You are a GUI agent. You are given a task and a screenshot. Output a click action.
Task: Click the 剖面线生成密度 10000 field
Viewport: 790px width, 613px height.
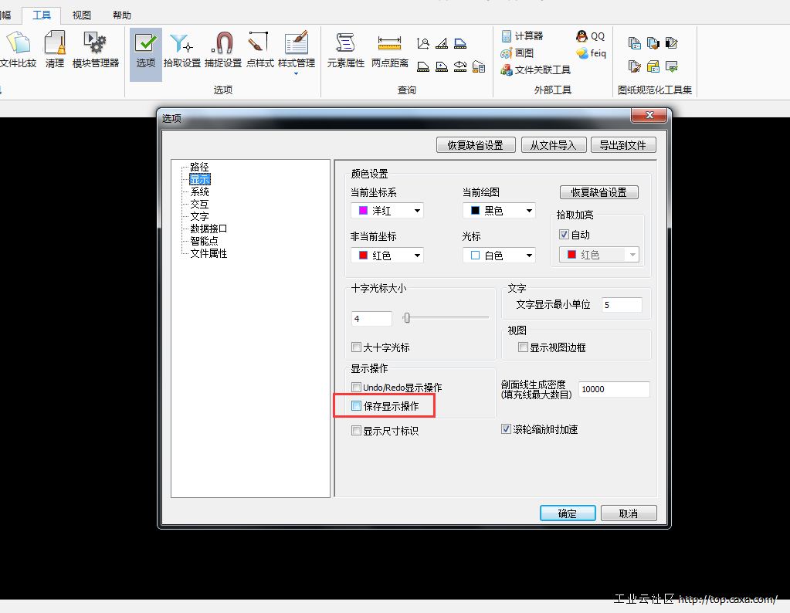(614, 389)
